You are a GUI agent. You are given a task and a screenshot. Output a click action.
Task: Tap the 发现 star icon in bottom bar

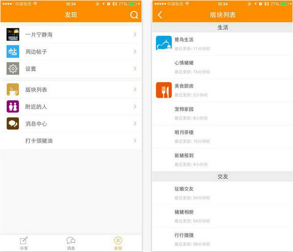click(x=118, y=241)
